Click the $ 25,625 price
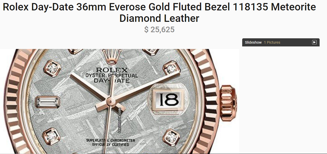Viewport: 327px width, 154px height. click(159, 30)
